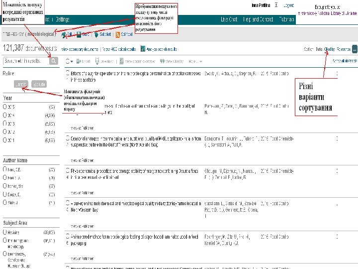Tick the 2015 year filter checkbox
The height and width of the screenshot is (269, 358).
click(x=5, y=107)
